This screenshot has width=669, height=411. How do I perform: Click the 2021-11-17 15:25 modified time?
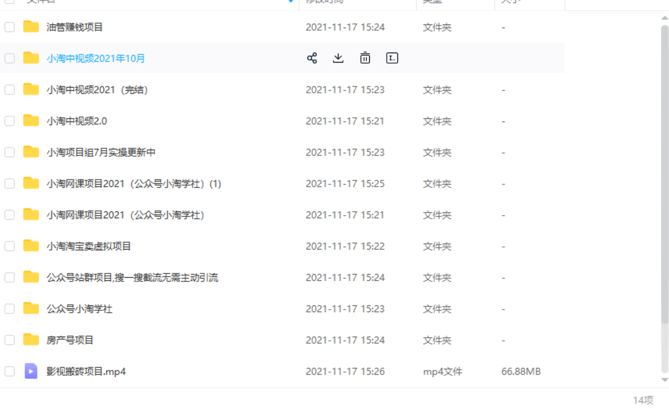[x=345, y=184]
